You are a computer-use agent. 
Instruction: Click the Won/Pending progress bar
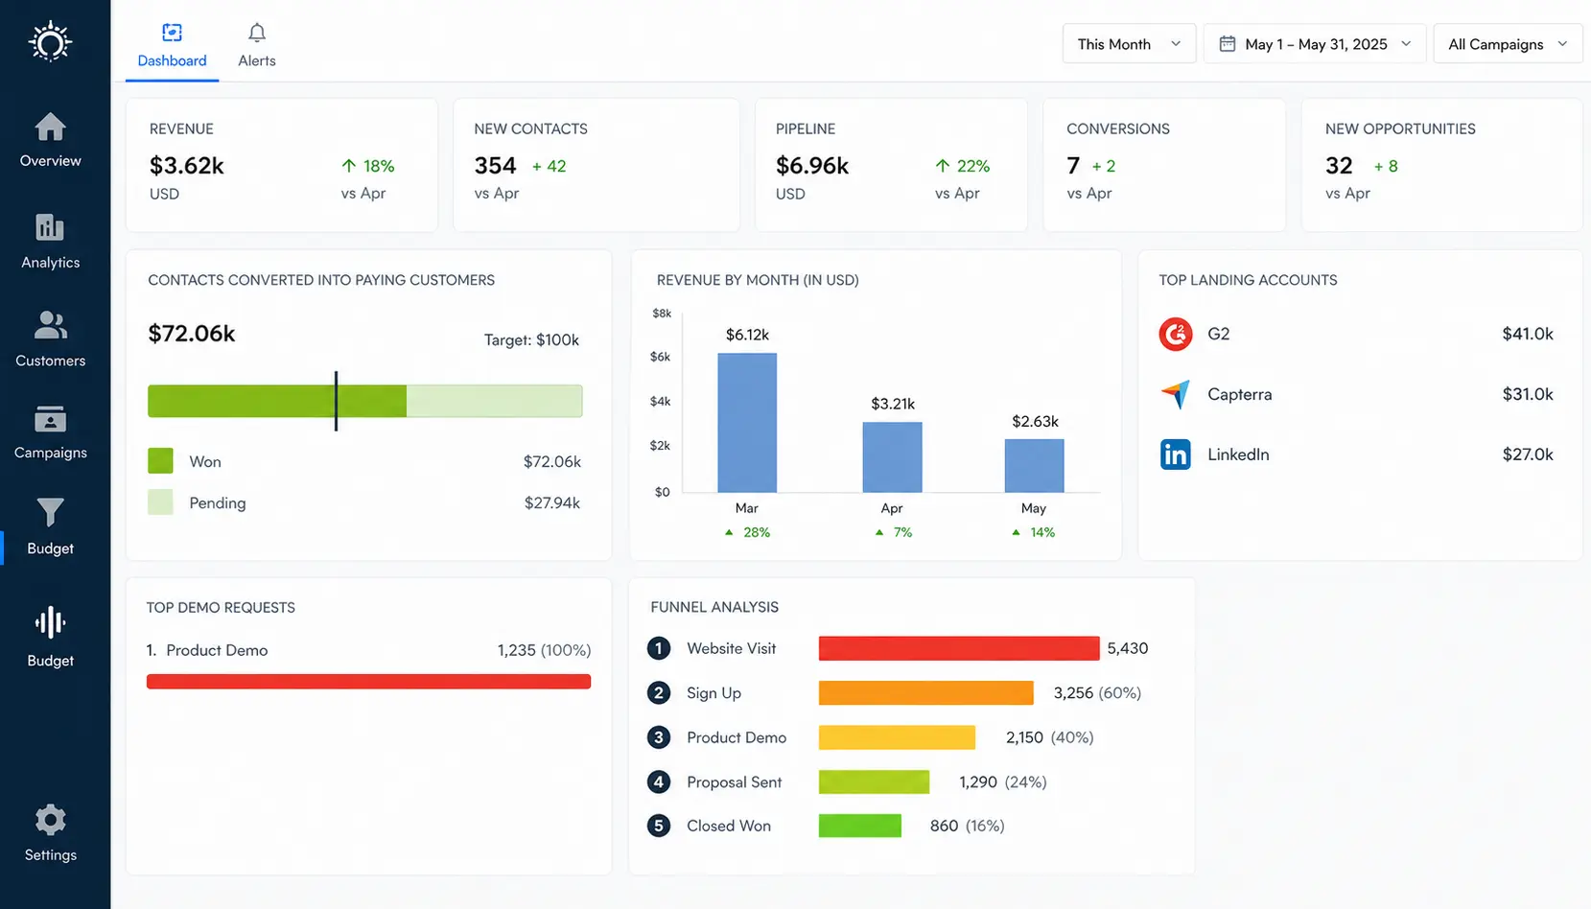[x=364, y=401]
